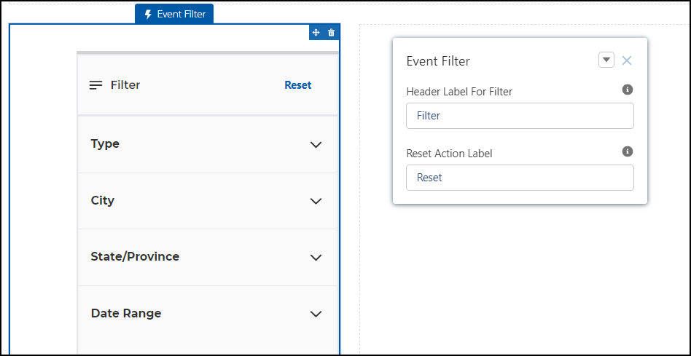
Task: Select the Event Filter component tab label
Action: (181, 14)
